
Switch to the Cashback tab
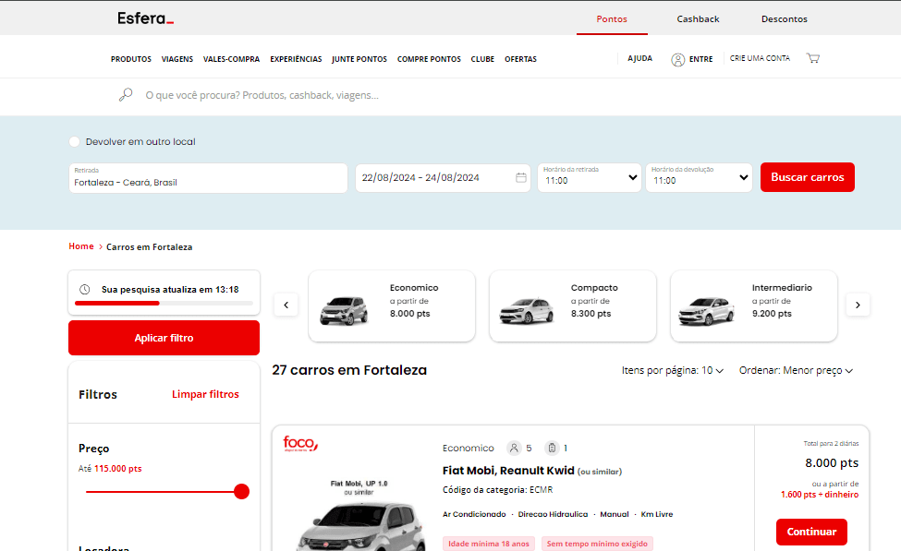click(x=698, y=18)
